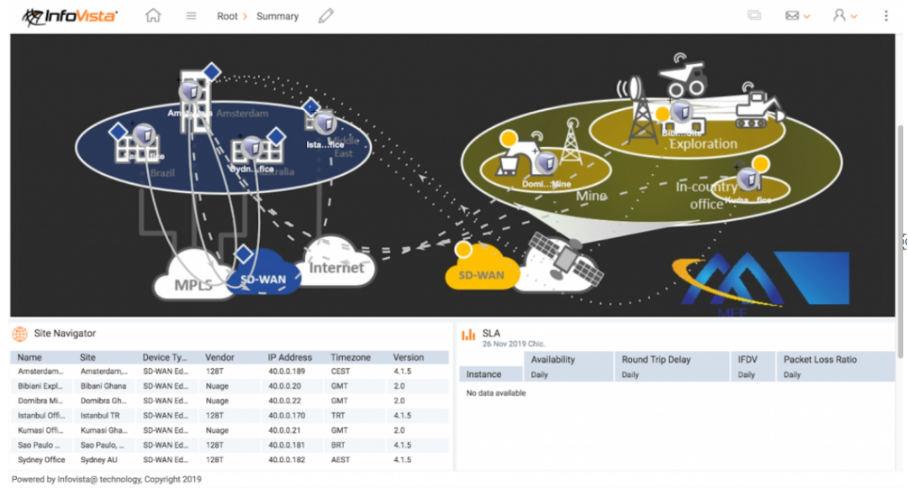The height and width of the screenshot is (494, 908).
Task: Open the user account dropdown
Action: (x=844, y=16)
